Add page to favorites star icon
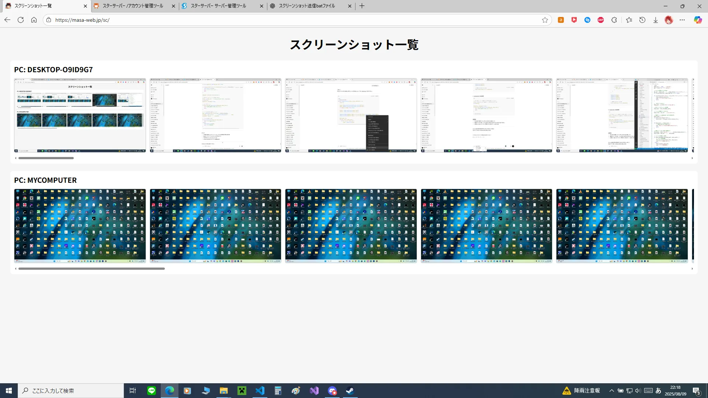Screen dimensions: 708x398 [x=545, y=20]
